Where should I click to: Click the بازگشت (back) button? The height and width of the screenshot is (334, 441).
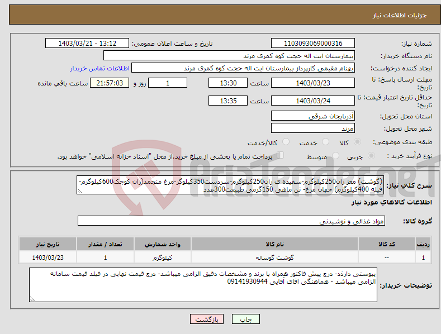[x=207, y=319]
